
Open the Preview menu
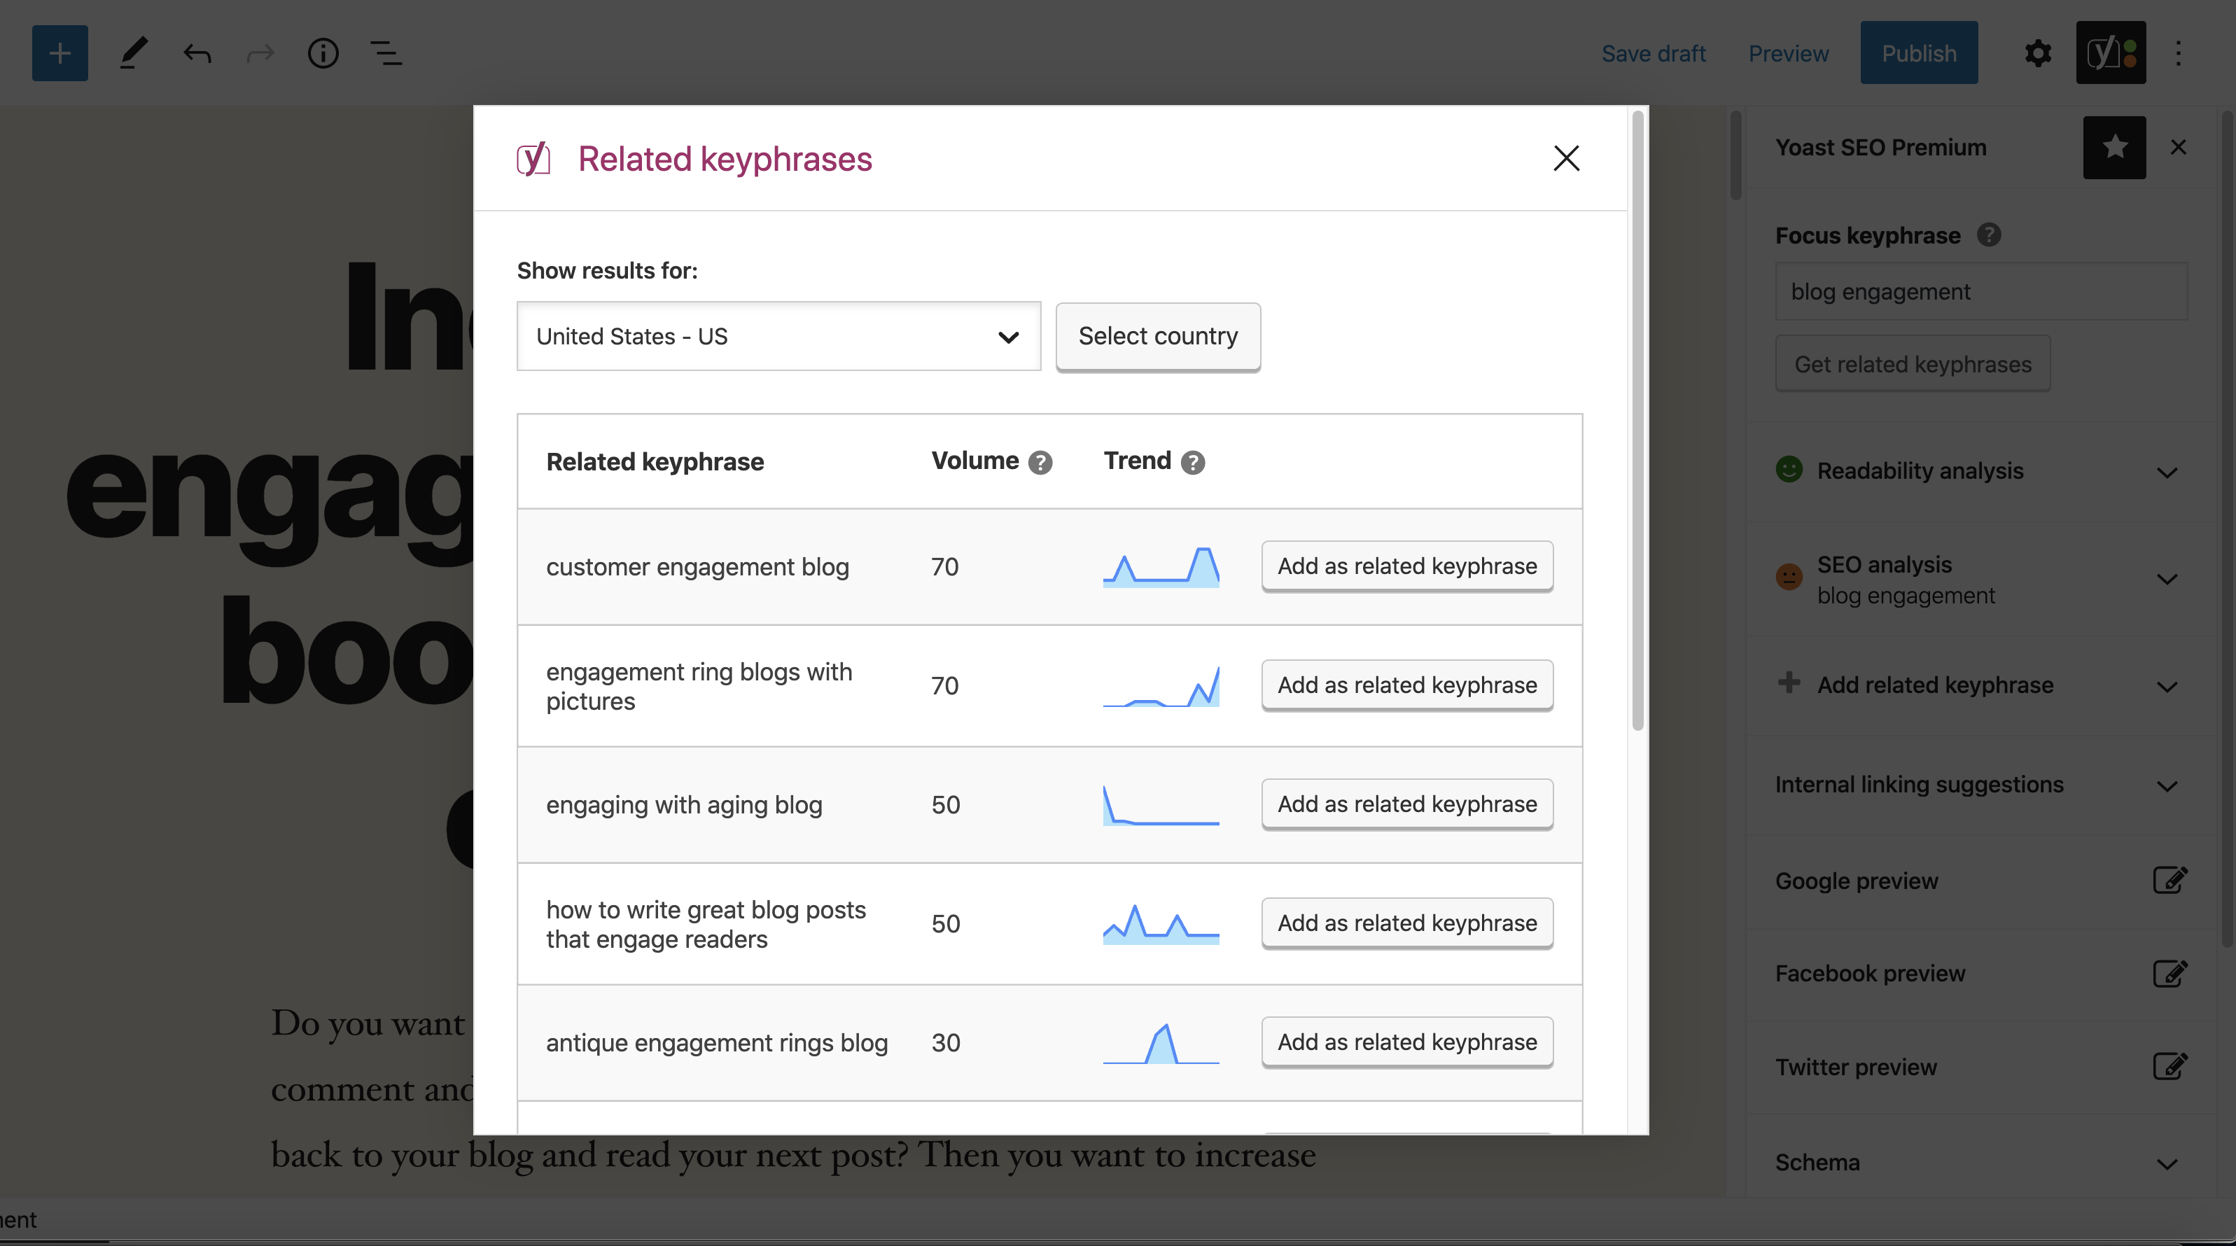(x=1787, y=53)
